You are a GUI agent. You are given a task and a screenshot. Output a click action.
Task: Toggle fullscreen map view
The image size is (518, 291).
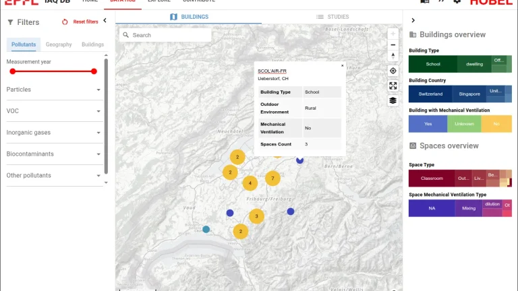pos(393,86)
